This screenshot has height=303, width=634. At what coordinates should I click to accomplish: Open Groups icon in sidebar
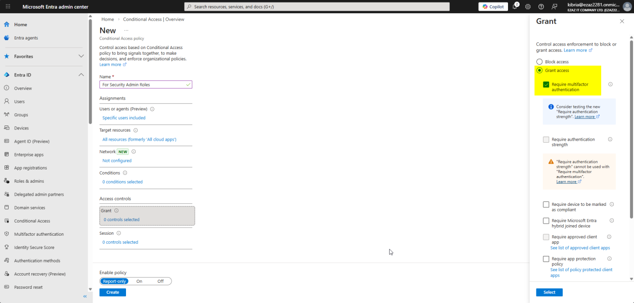(7, 115)
